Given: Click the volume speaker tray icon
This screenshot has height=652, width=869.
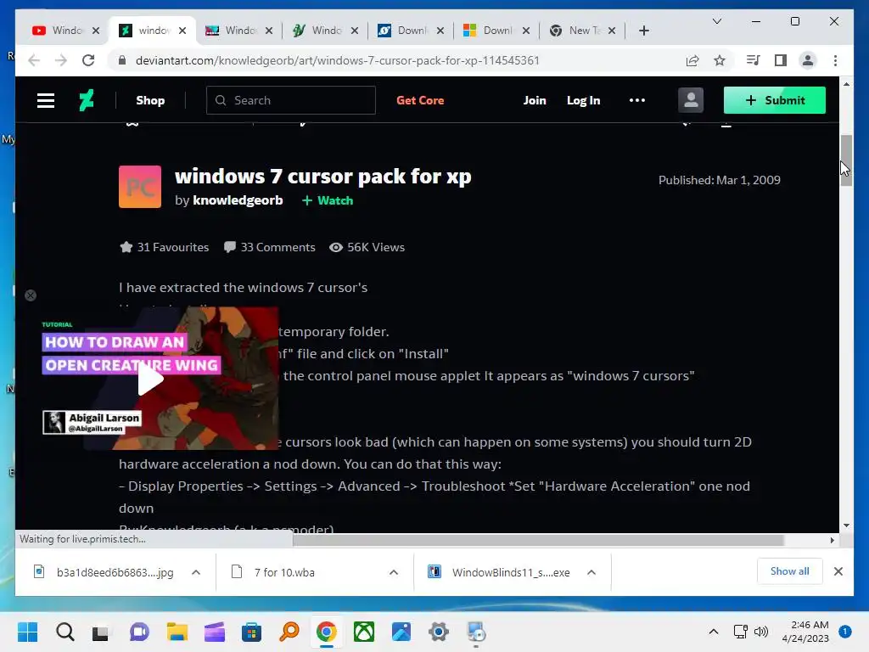Looking at the screenshot, I should click(x=761, y=632).
